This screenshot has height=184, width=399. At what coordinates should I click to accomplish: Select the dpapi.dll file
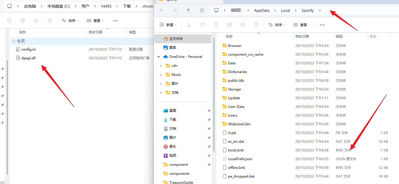coord(28,58)
